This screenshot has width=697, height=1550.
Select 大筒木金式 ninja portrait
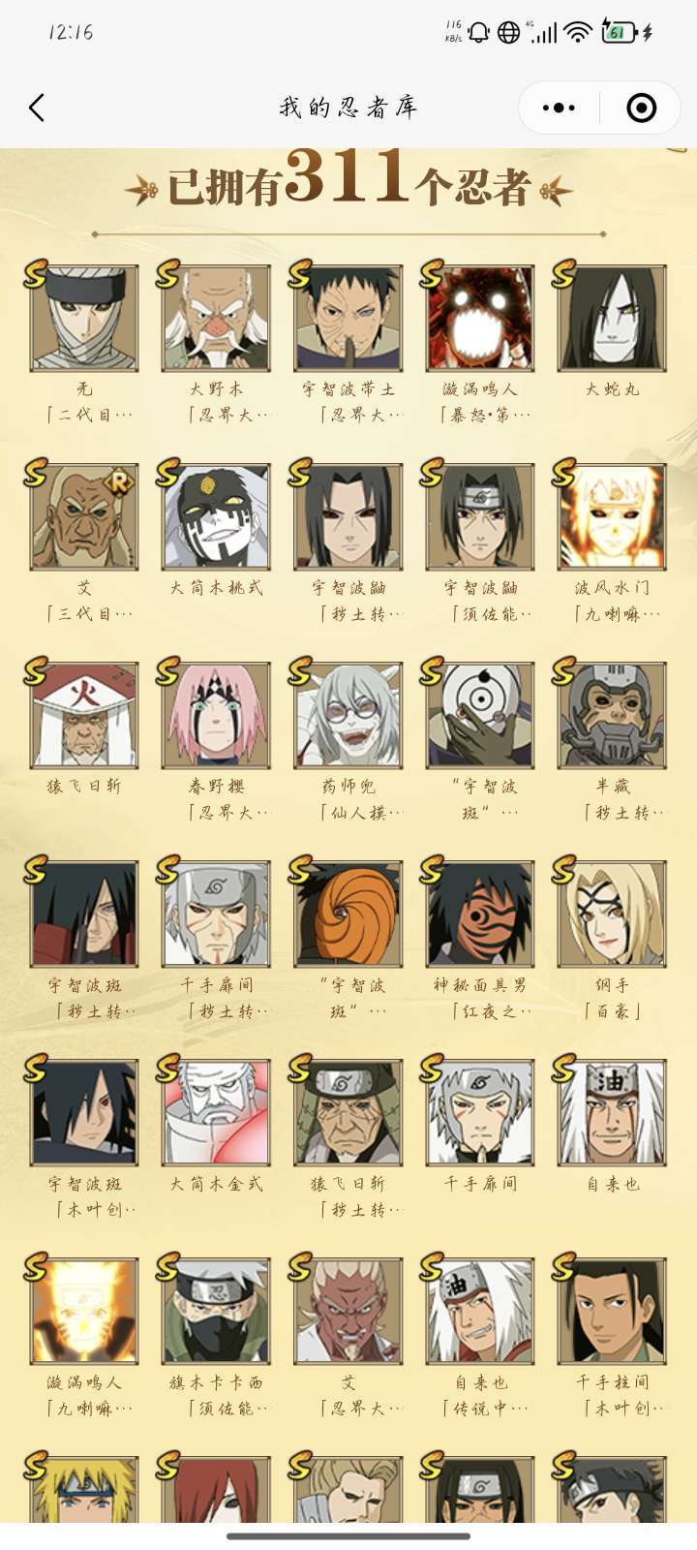coord(217,1113)
